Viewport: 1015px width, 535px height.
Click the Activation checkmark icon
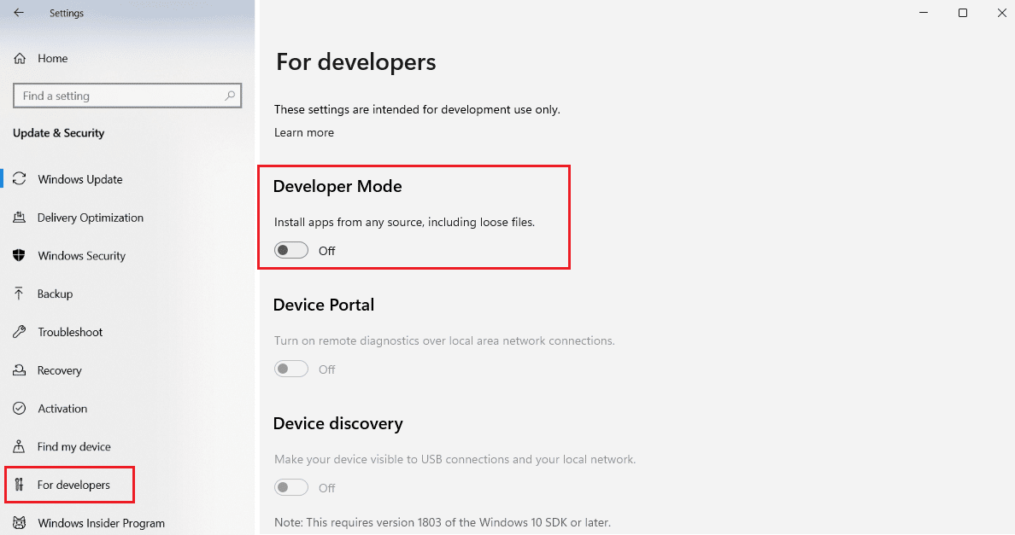pos(20,409)
